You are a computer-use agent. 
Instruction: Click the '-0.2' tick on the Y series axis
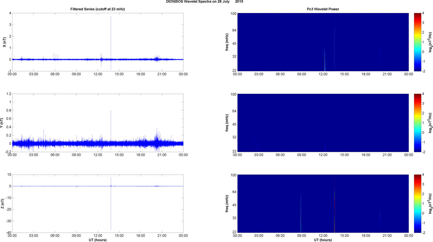8,152
